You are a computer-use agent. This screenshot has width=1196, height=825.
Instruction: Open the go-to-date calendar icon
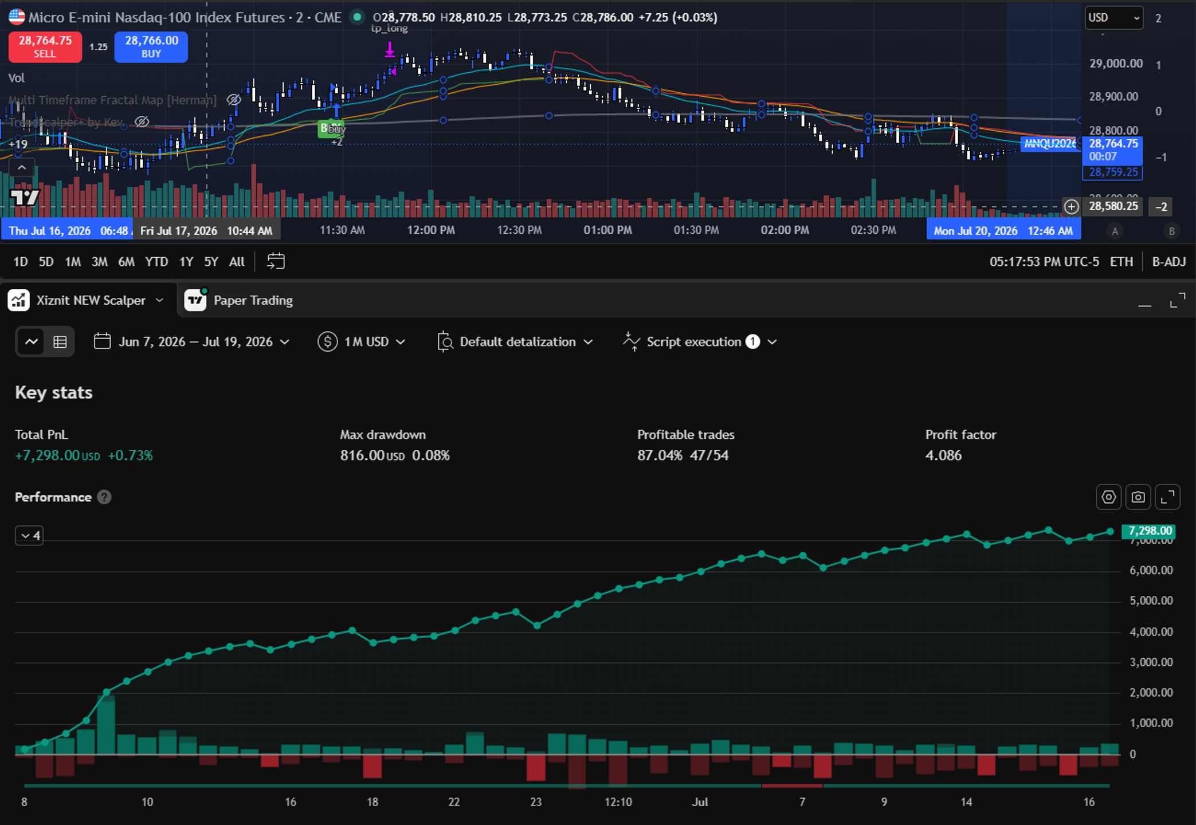click(276, 261)
